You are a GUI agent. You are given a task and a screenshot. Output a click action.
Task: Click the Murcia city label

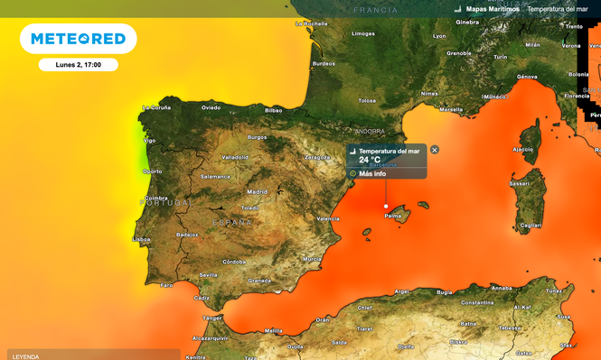coord(312,259)
